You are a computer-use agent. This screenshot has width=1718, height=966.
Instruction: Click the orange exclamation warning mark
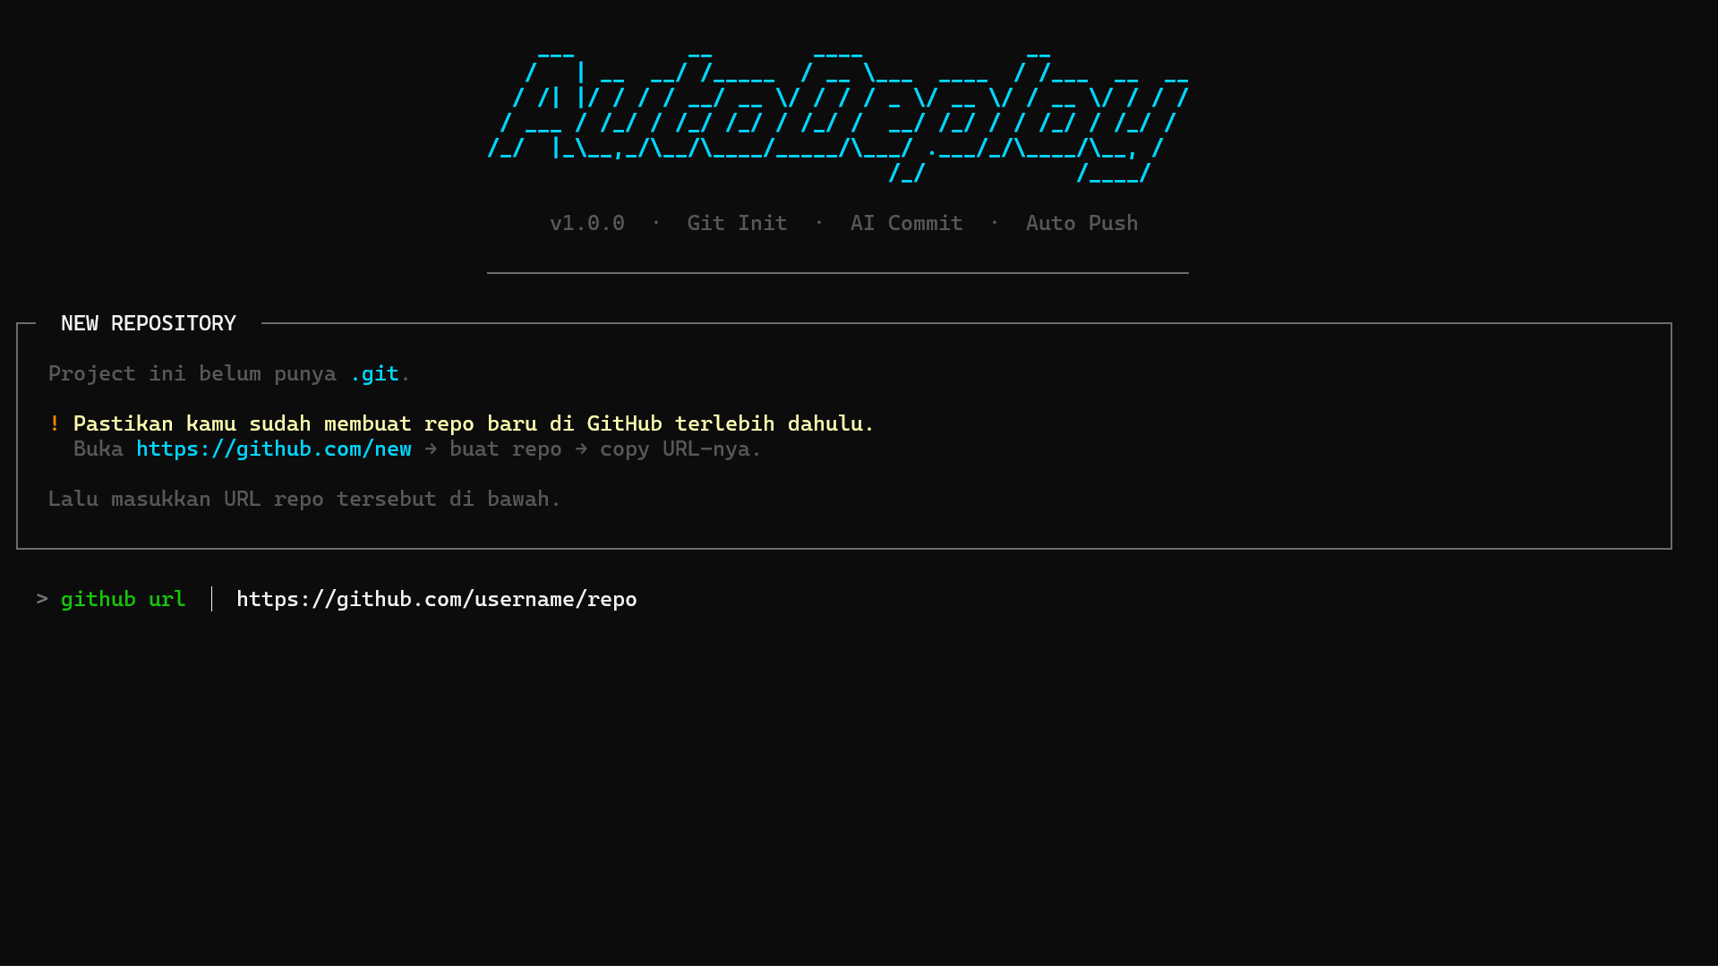pyautogui.click(x=55, y=423)
